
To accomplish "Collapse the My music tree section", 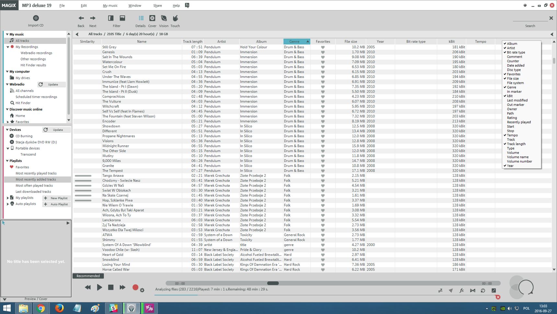I will point(7,34).
